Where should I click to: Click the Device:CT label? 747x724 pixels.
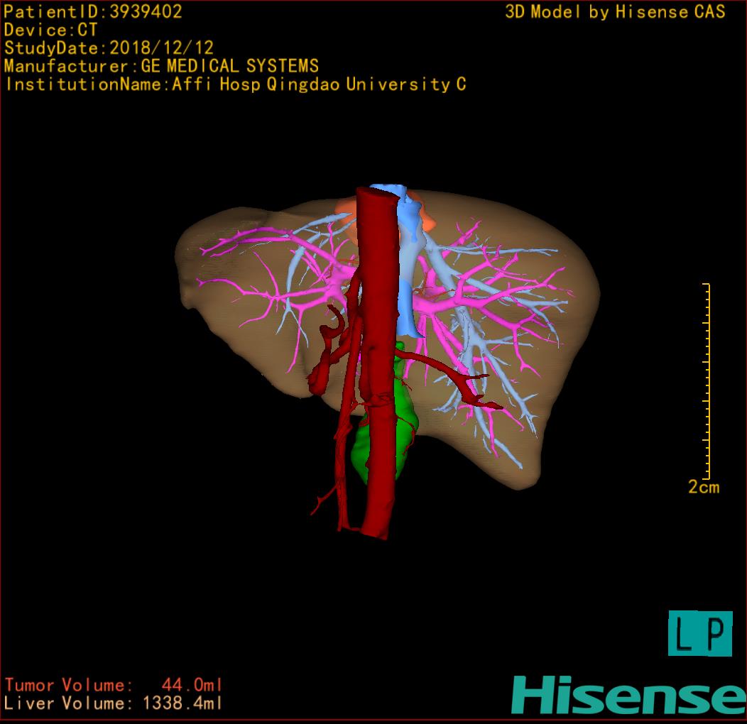point(50,30)
